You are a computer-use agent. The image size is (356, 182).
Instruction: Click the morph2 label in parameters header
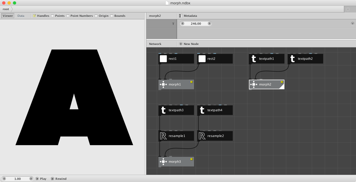(155, 16)
